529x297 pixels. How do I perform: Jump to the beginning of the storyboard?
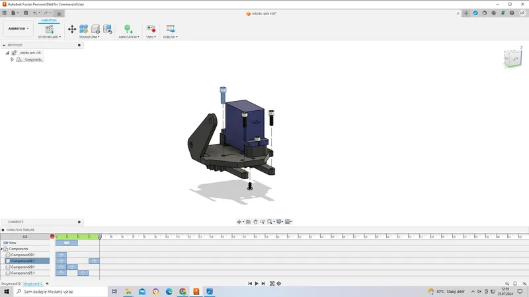coord(250,284)
